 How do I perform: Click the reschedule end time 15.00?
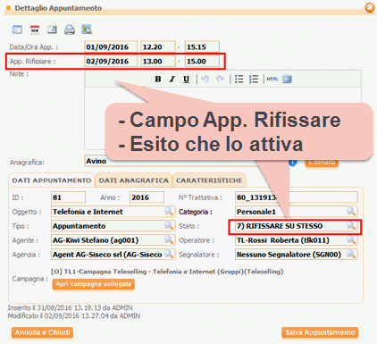(x=202, y=62)
